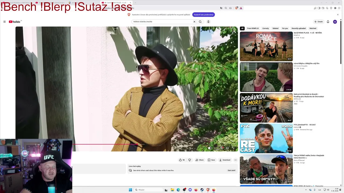Open video title Seriál ROMA PLACE - 9. díl
This screenshot has width=344, height=193.
[308, 33]
